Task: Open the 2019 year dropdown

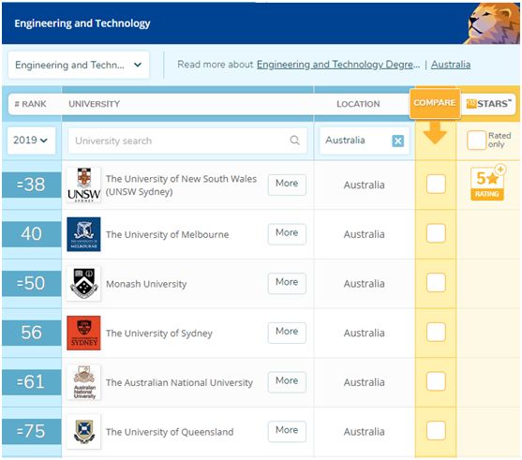Action: [31, 141]
